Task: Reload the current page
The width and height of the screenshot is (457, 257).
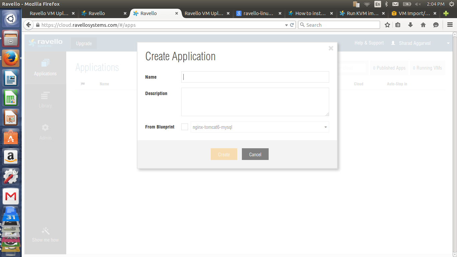Action: pos(292,25)
